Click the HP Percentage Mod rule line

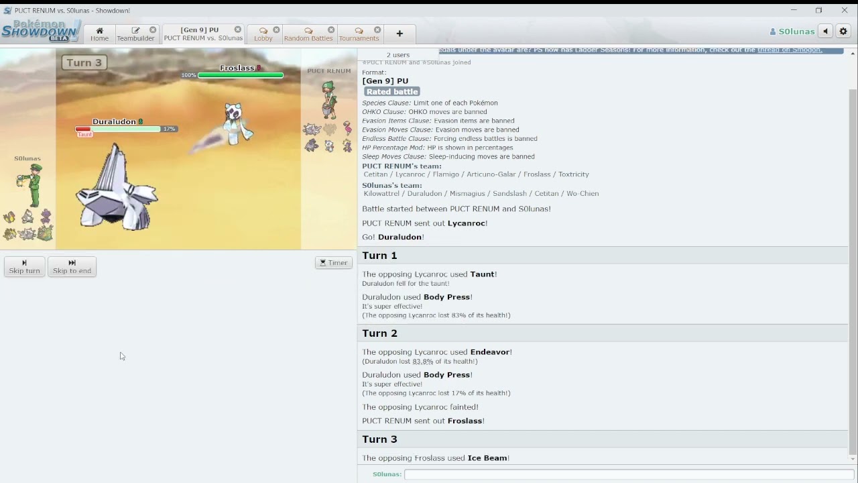[x=438, y=148]
